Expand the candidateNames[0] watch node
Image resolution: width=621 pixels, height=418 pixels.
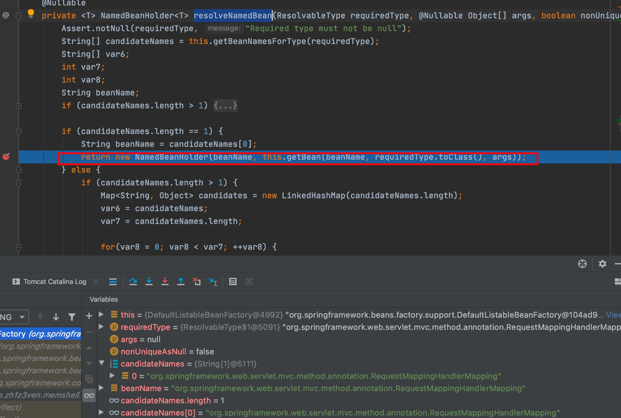click(101, 412)
